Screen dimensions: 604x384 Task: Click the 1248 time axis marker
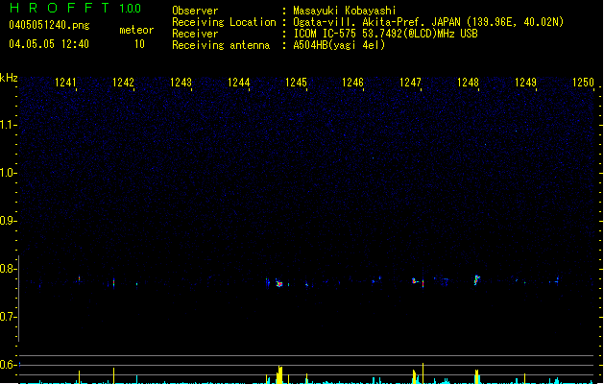click(468, 83)
